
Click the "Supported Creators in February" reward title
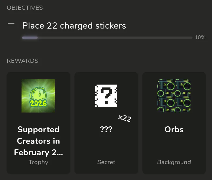38,141
